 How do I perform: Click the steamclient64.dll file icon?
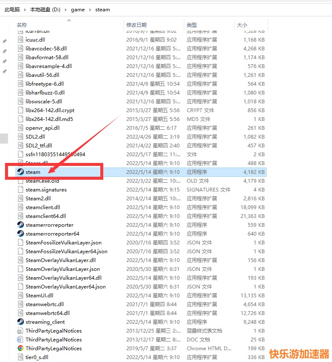click(x=21, y=216)
